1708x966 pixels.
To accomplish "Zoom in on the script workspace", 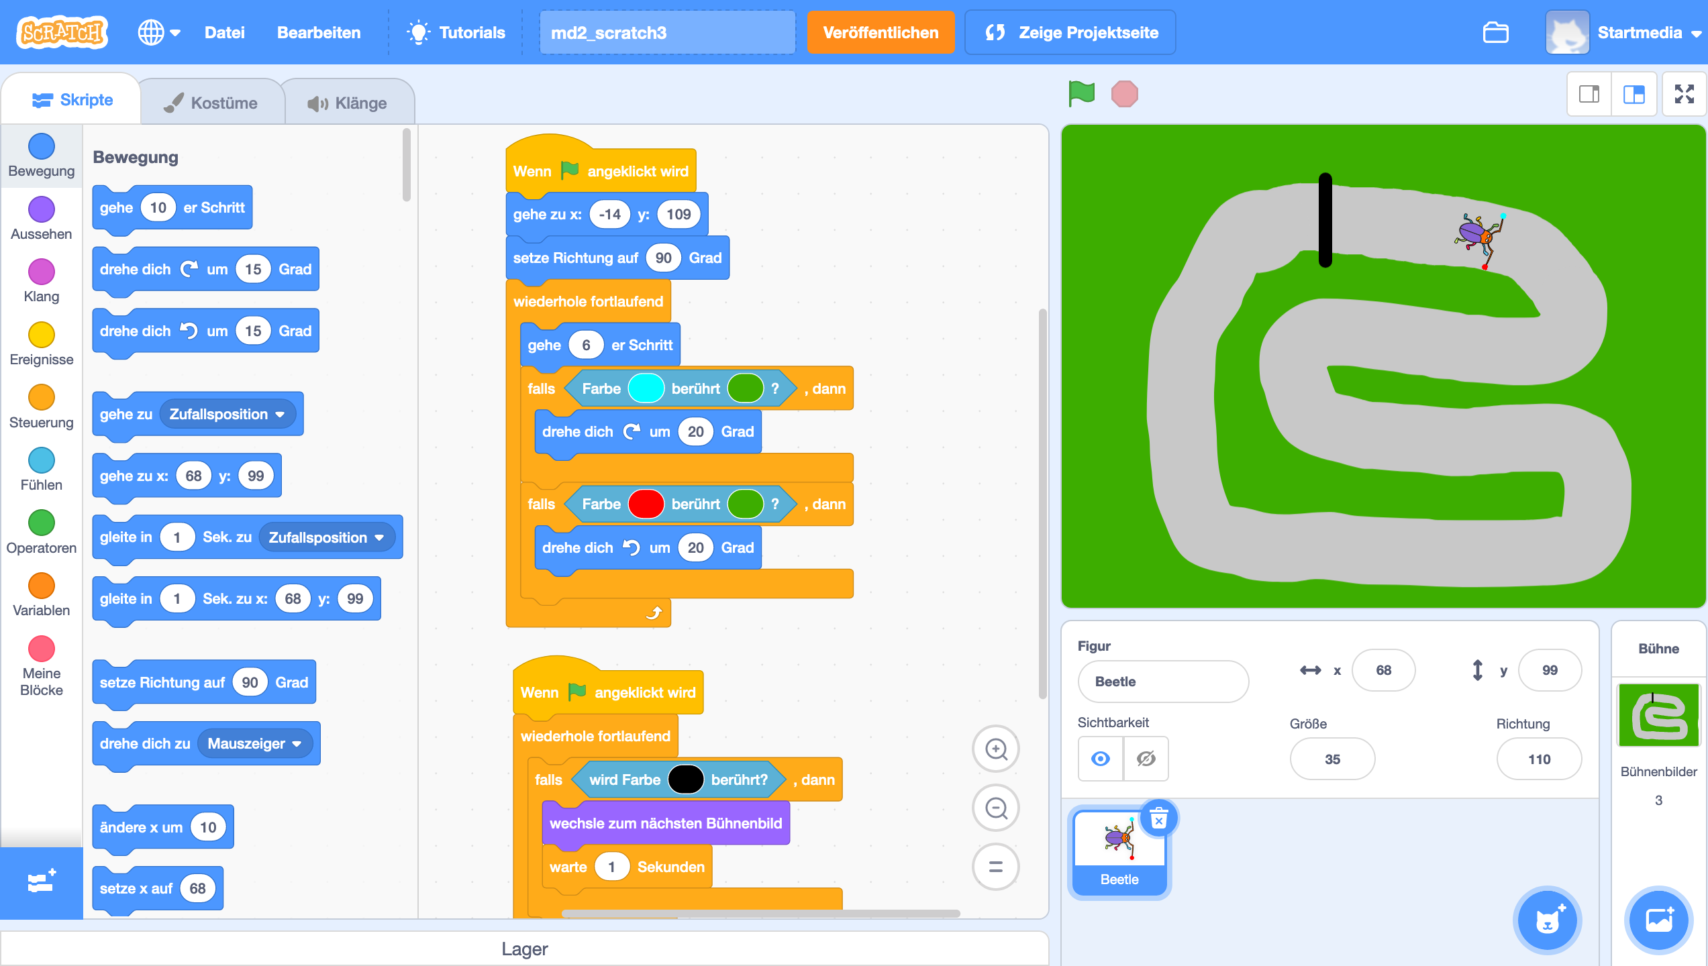I will coord(995,749).
